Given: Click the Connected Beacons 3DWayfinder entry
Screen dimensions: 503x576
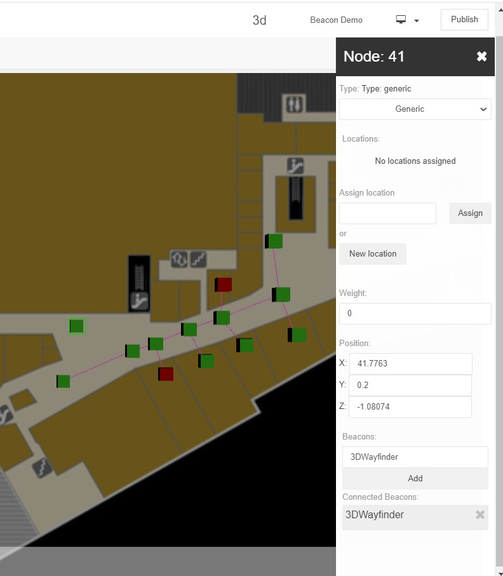Looking at the screenshot, I should (x=415, y=517).
